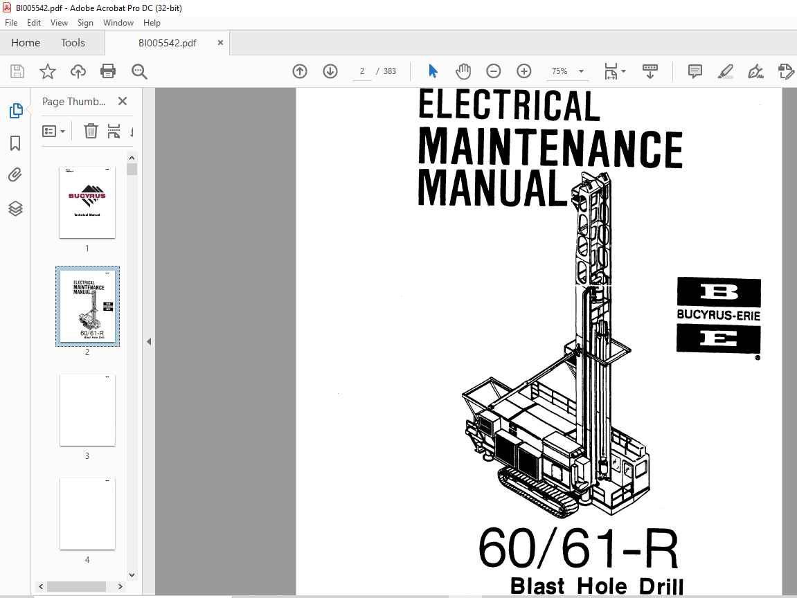The width and height of the screenshot is (797, 598).
Task: Click the upload to cloud icon
Action: tap(78, 71)
